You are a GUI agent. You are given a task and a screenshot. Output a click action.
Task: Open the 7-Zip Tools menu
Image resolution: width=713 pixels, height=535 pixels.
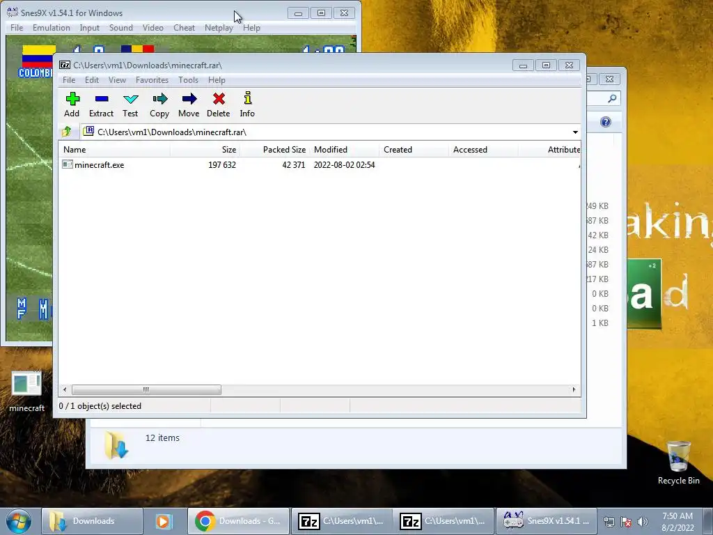coord(188,80)
